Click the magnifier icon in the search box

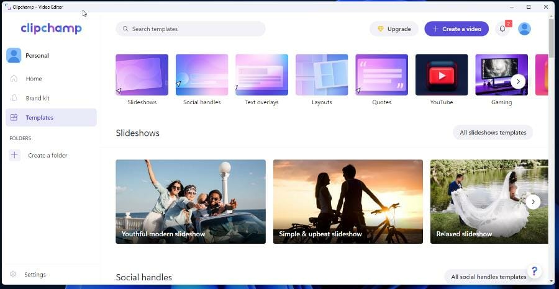(125, 29)
